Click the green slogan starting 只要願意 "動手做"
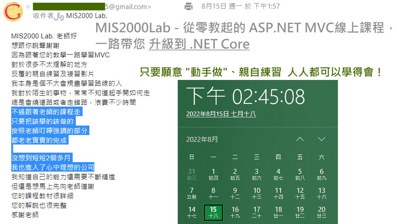 [x=261, y=72]
